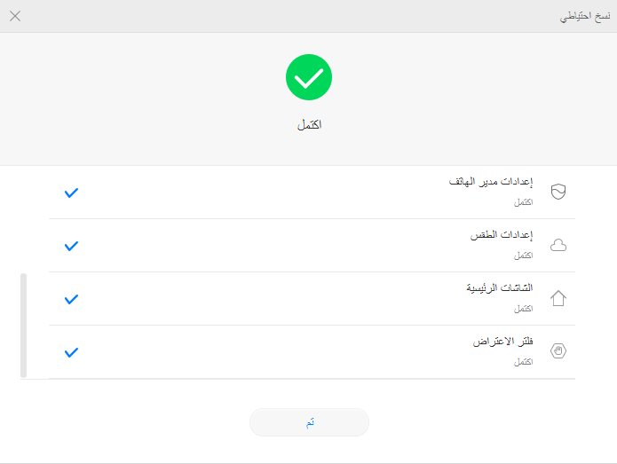Click the اكتمل status under فلتر الاعتراض
This screenshot has height=464, width=617.
524,362
